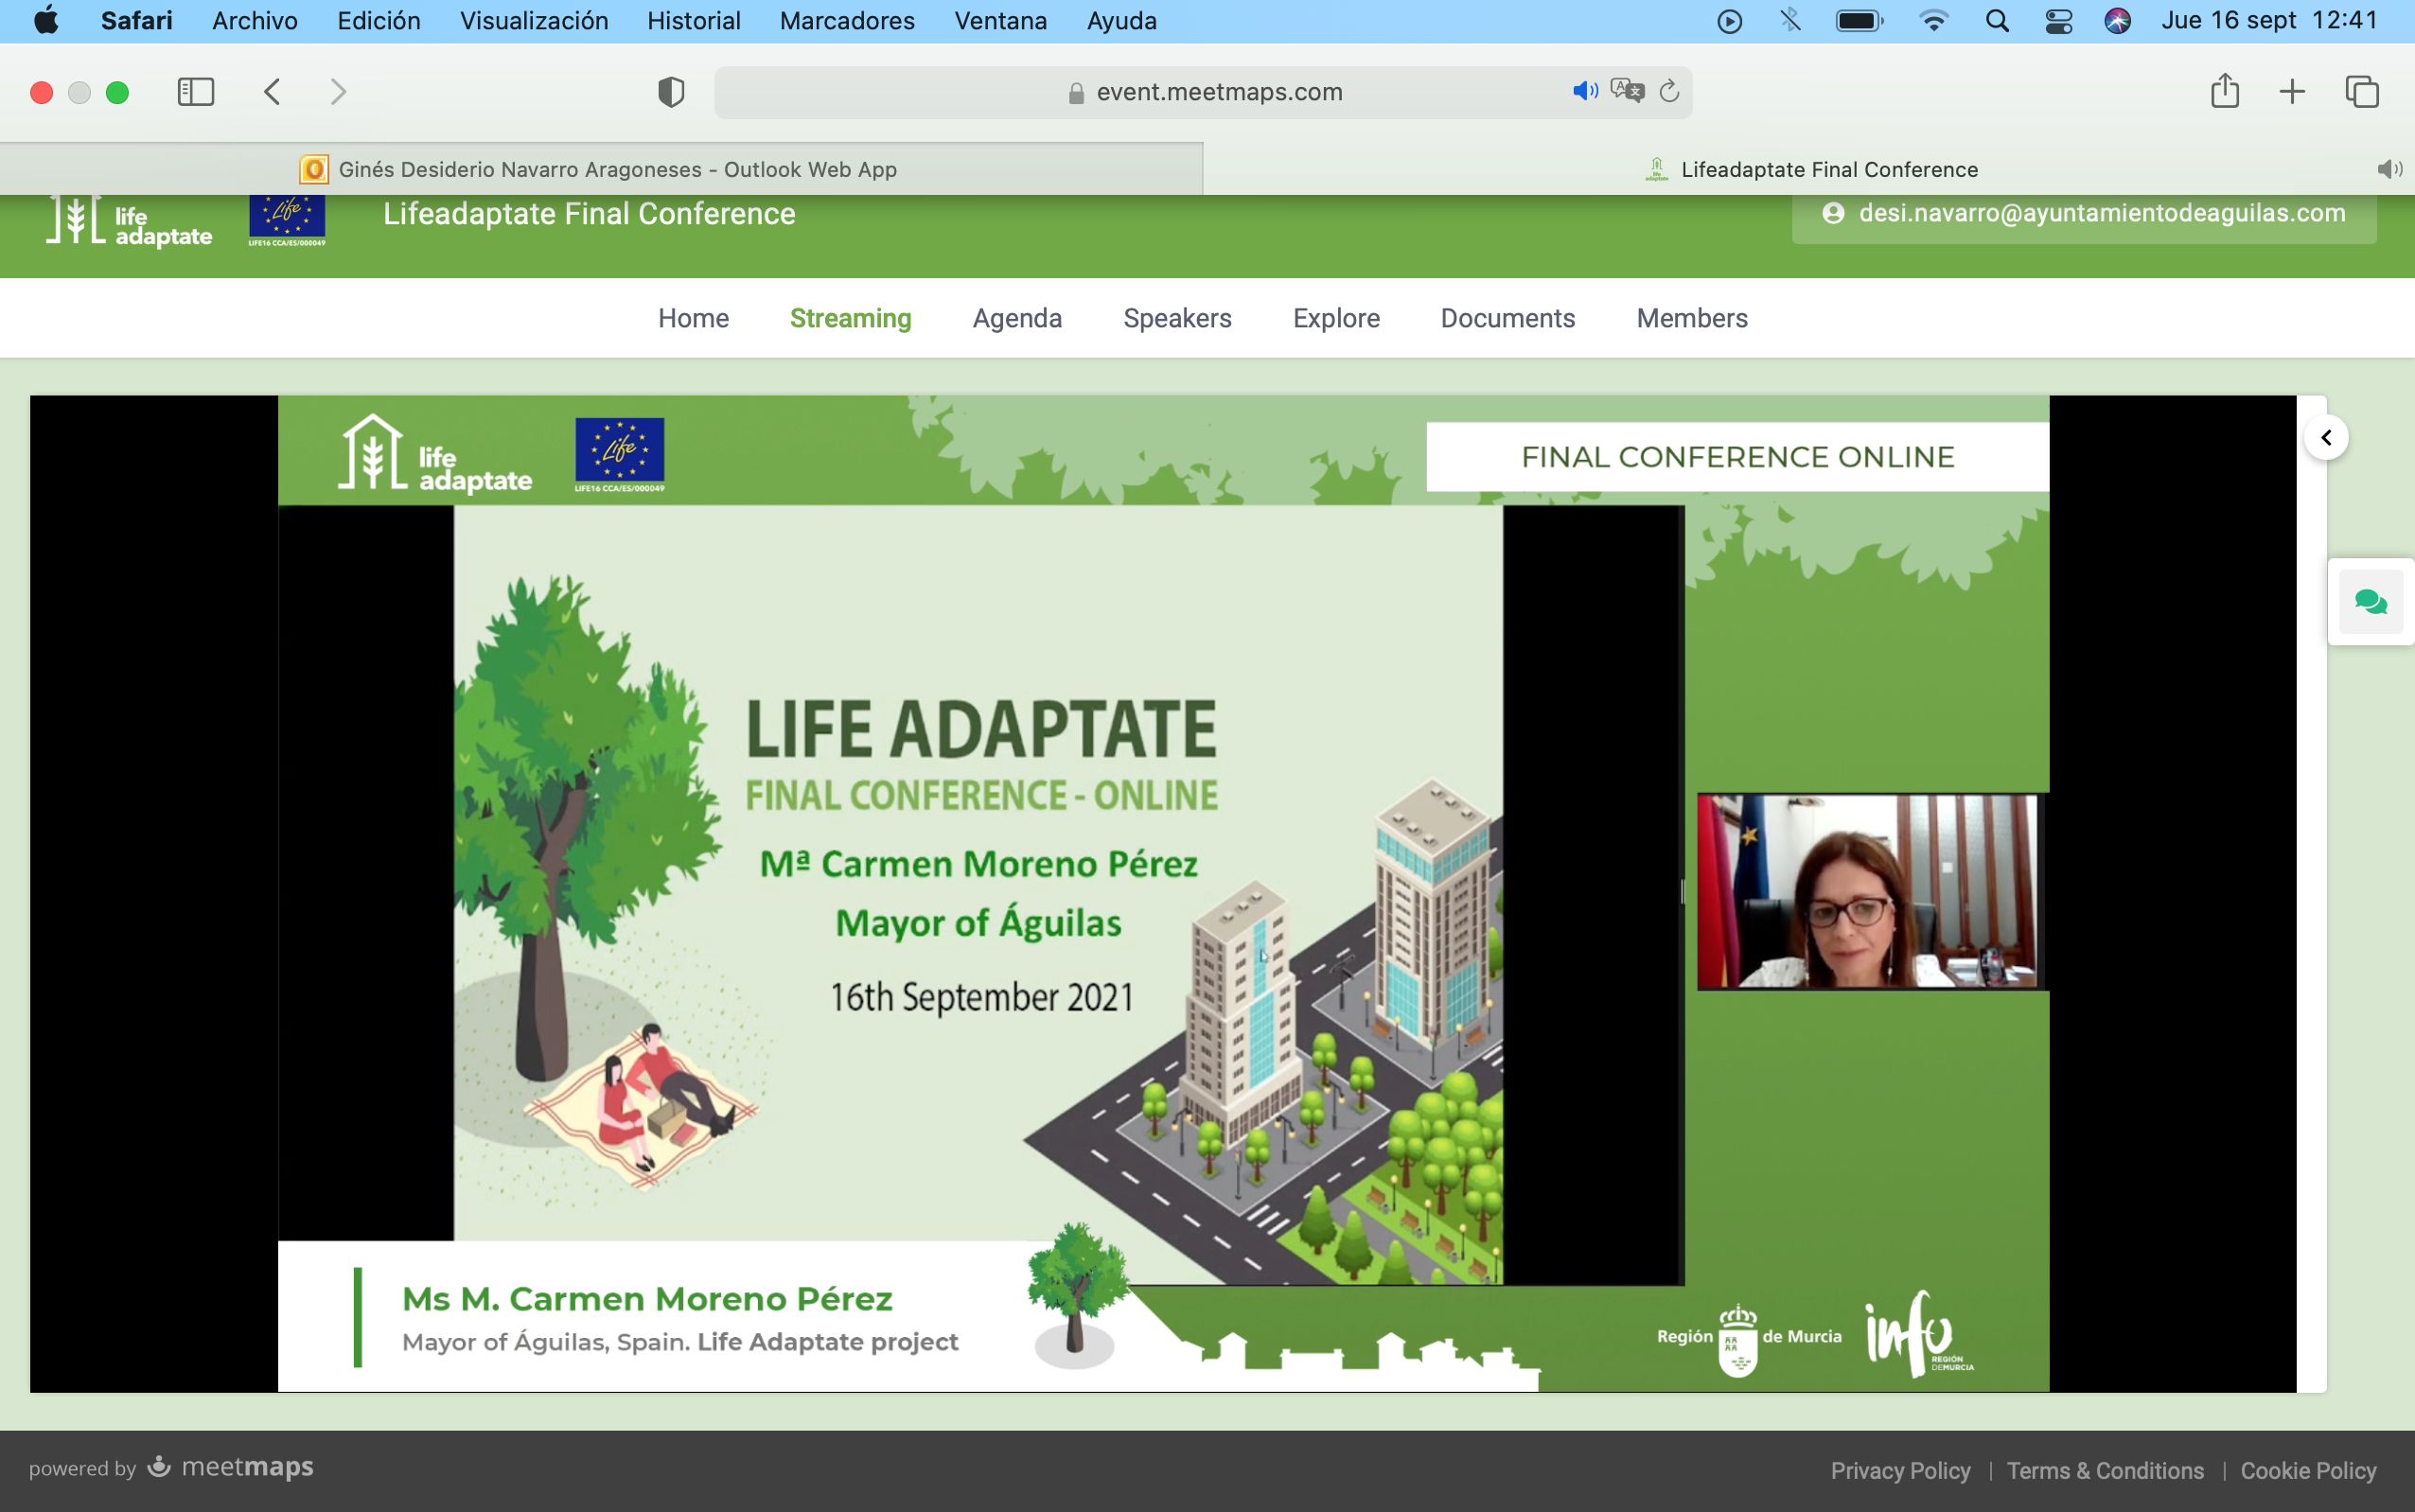The width and height of the screenshot is (2415, 1512).
Task: Open the floating chat bubble panel
Action: click(x=2371, y=600)
